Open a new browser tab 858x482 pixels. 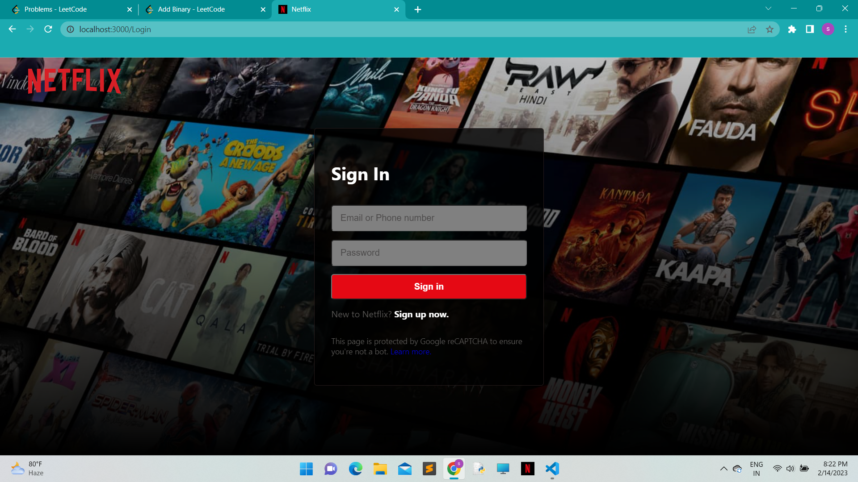[418, 9]
